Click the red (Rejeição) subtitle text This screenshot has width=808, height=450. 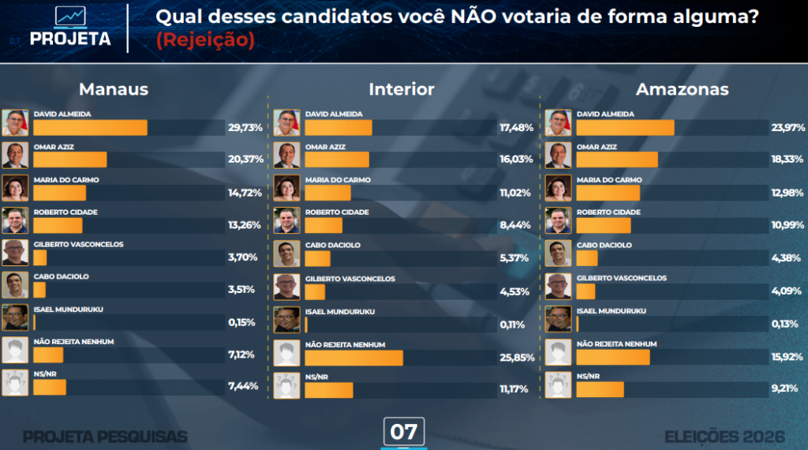coord(205,39)
